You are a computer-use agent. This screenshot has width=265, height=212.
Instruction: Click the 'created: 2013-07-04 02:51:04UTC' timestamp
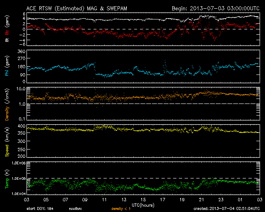point(226,209)
